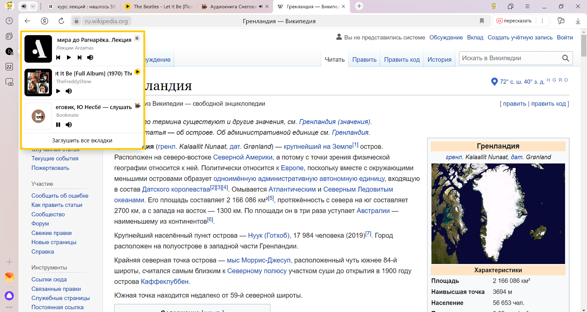The width and height of the screenshot is (587, 312).
Task: Bookmark this page via address bar icon
Action: [482, 21]
